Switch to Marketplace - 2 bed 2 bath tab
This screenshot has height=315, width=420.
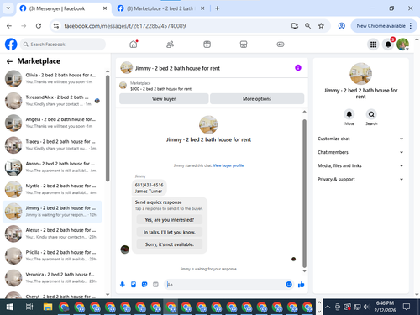point(160,8)
